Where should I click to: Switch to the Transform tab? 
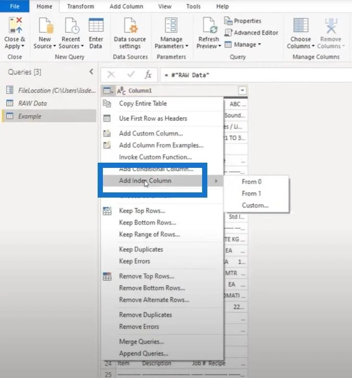coord(80,6)
